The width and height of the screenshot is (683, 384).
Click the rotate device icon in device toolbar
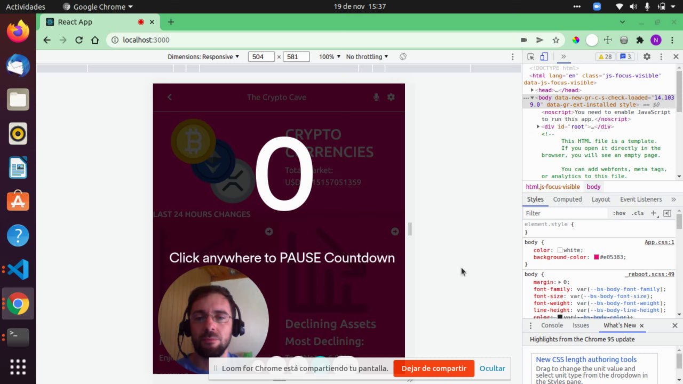403,57
